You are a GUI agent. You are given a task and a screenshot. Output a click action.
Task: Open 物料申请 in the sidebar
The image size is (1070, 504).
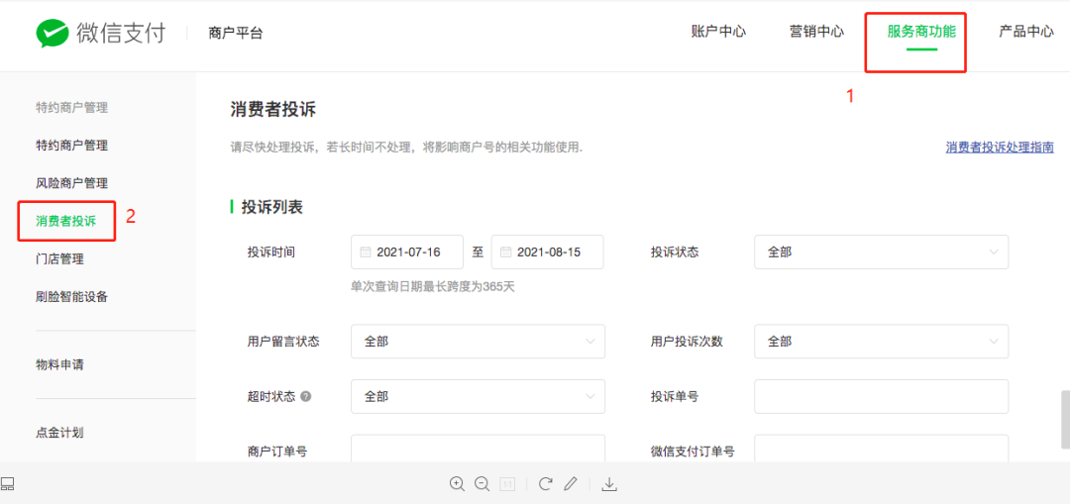[60, 364]
